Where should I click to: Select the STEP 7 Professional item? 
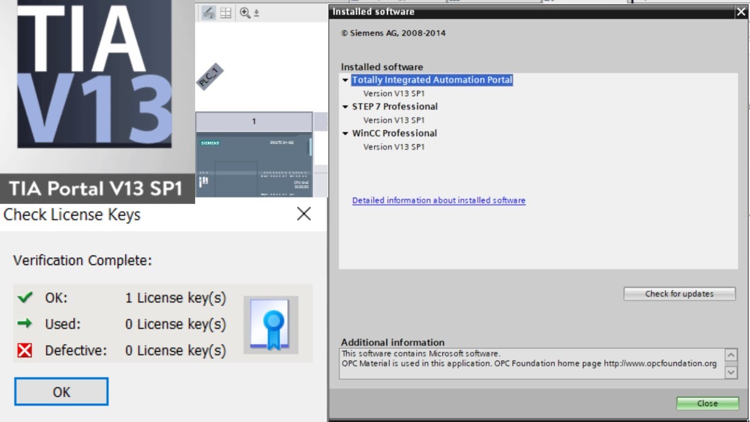pyautogui.click(x=395, y=107)
